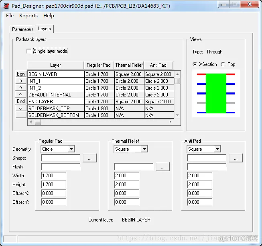Open the Anti Pad geometry dropdown
Screen dimensions: 262x246
[x=217, y=149]
